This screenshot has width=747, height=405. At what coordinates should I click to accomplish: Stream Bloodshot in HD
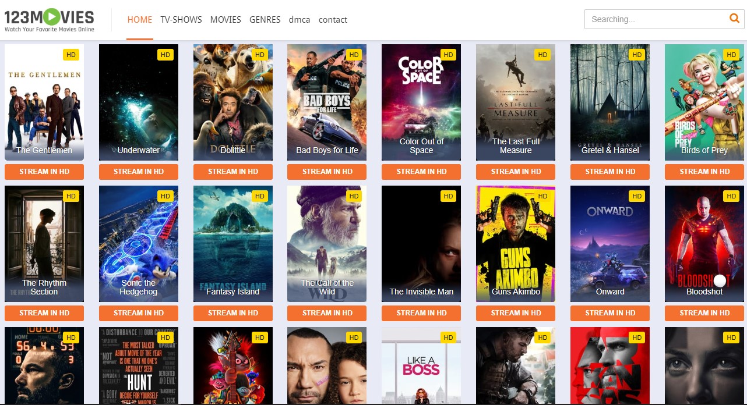coord(704,313)
